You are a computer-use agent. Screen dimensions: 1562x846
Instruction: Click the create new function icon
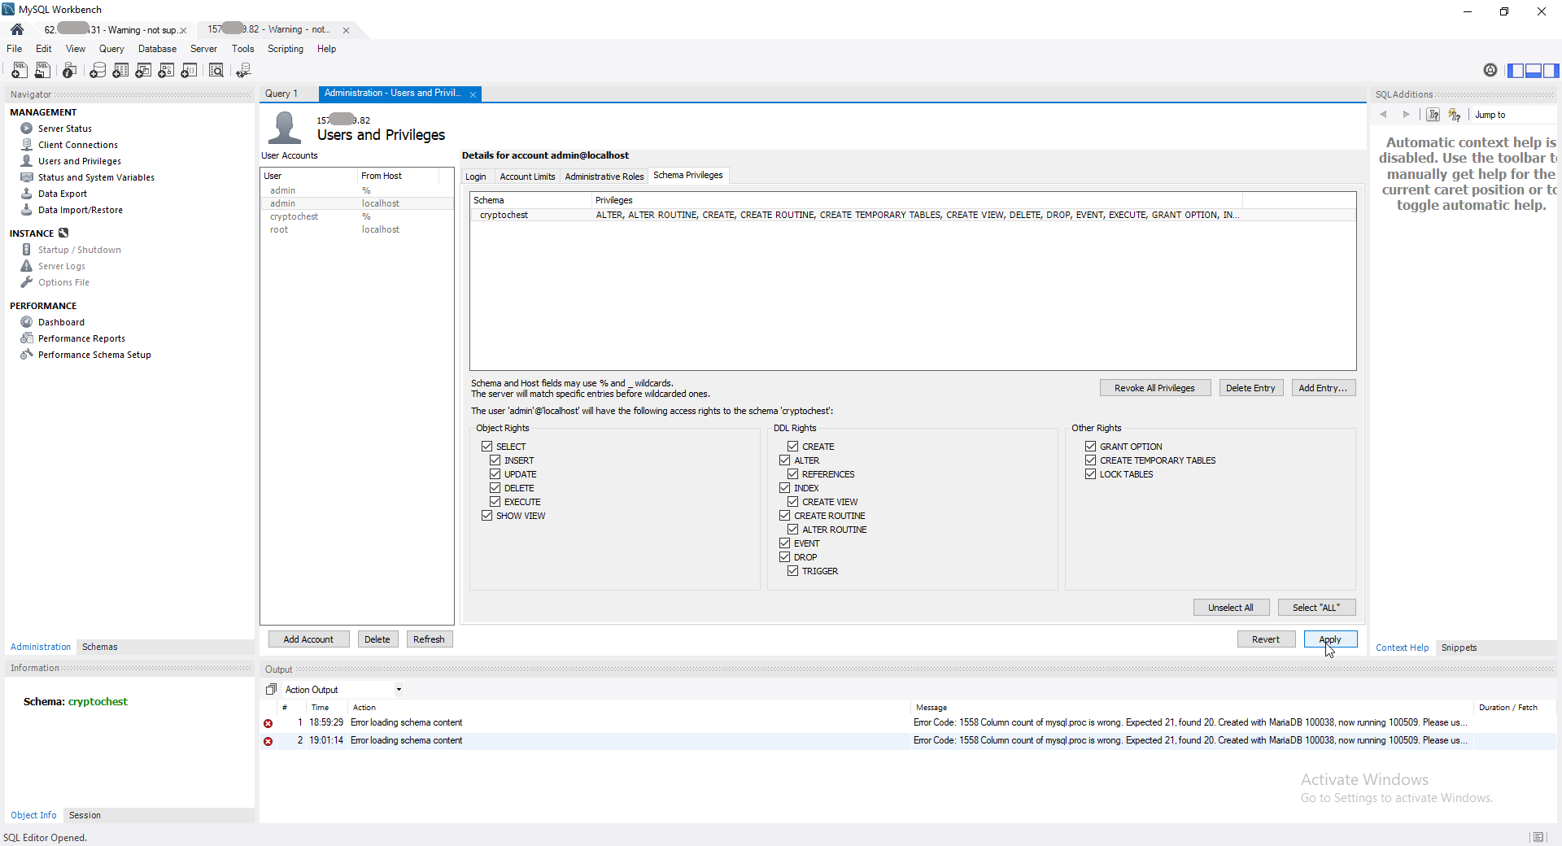coord(189,71)
